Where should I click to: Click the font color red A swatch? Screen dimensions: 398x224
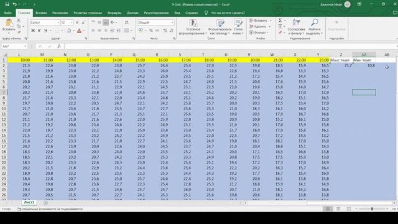tap(79, 30)
